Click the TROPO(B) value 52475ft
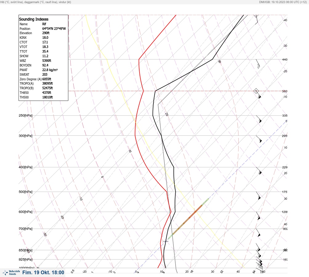Viewport: 309px width, 277px height. pyautogui.click(x=47, y=88)
